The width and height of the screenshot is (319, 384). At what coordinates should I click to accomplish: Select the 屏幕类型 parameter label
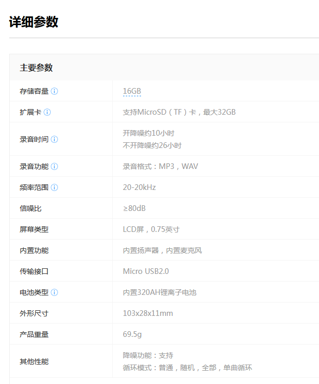pos(34,229)
